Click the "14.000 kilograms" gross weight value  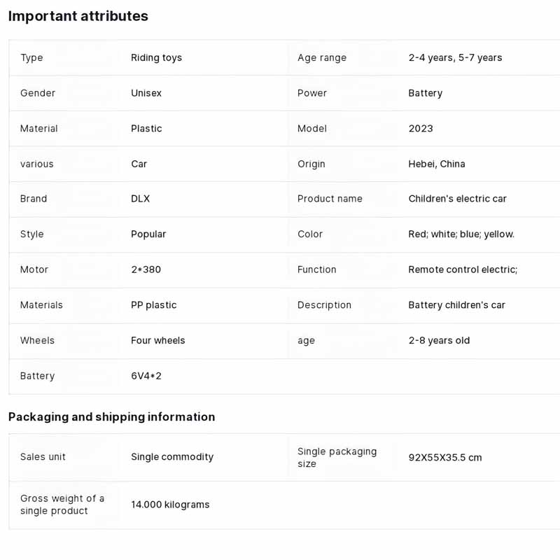170,505
